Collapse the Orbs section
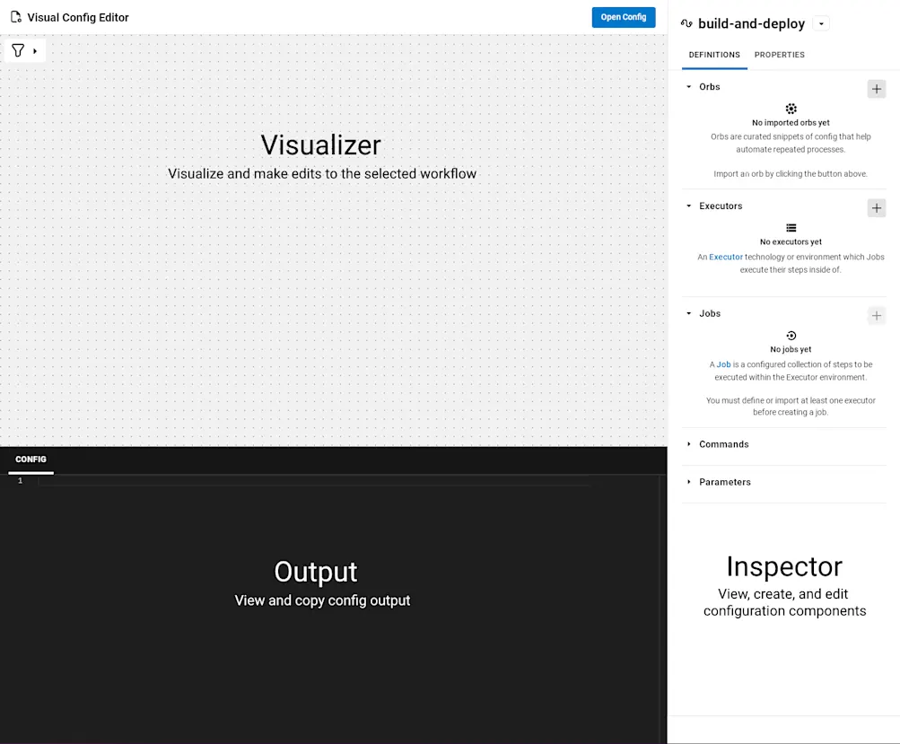This screenshot has height=744, width=900. (x=688, y=86)
